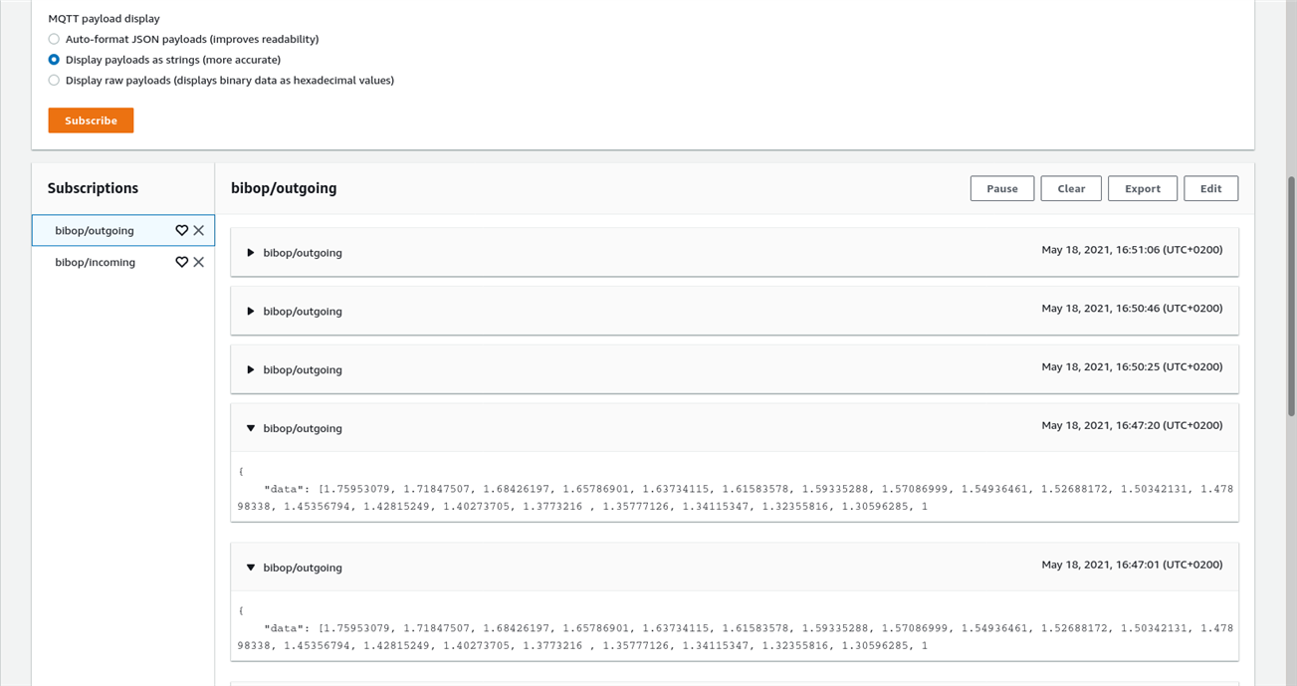Screen dimensions: 1297x686
Task: Select Display payloads as strings option
Action: (54, 60)
